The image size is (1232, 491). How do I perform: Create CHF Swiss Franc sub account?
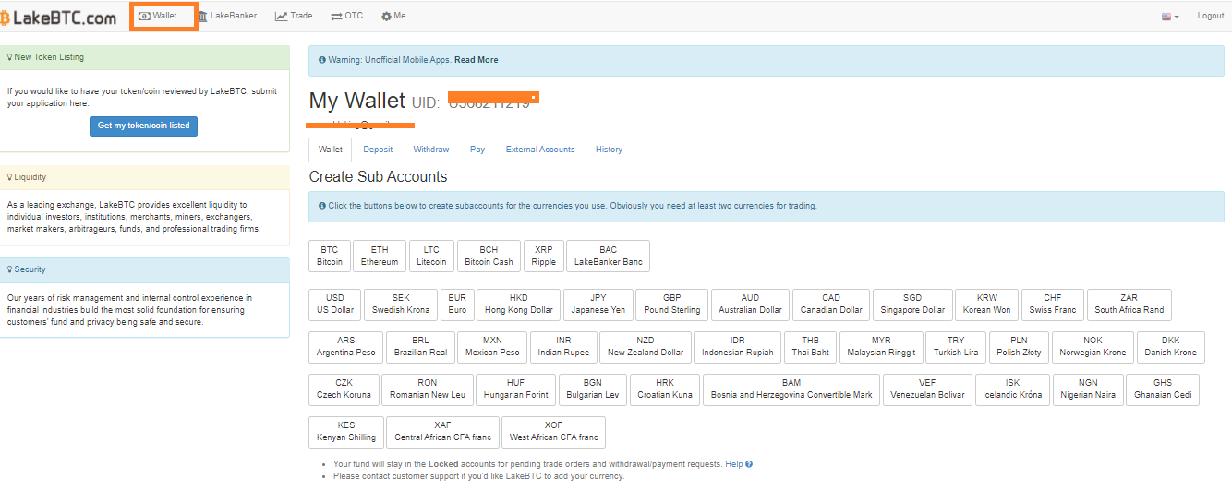pos(1053,305)
